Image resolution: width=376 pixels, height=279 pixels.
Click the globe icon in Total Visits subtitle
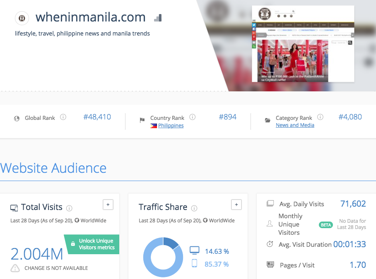pyautogui.click(x=77, y=220)
